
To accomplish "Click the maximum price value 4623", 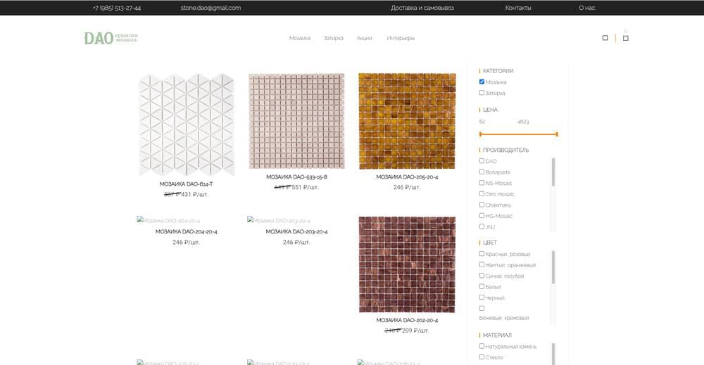I will tap(523, 122).
